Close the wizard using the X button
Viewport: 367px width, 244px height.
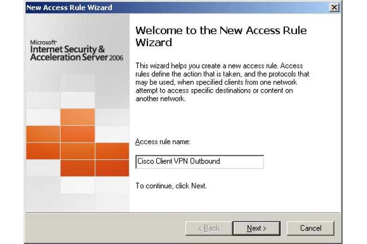(x=334, y=7)
